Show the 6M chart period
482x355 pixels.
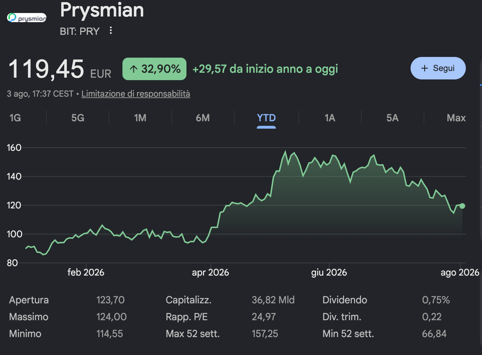(203, 118)
